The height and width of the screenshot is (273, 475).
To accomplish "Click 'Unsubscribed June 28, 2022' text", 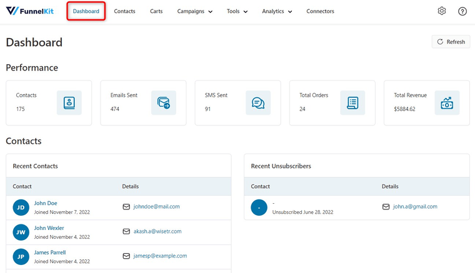I will click(302, 213).
